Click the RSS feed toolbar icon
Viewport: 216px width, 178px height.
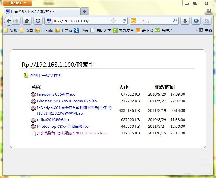point(207,21)
